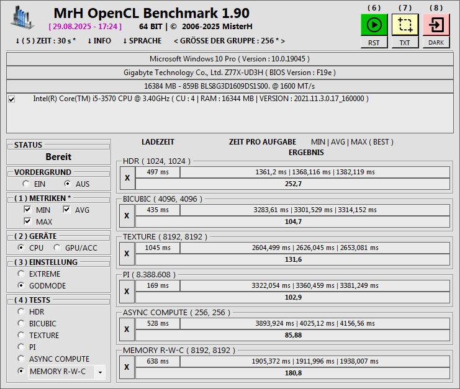Screen dimensions: 460x389
Task: Clear the BICUBIC result with X button
Action: point(127,216)
